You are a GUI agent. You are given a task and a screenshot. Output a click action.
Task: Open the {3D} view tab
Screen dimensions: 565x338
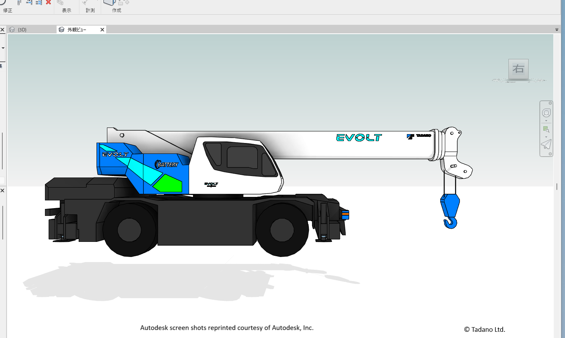click(x=32, y=29)
